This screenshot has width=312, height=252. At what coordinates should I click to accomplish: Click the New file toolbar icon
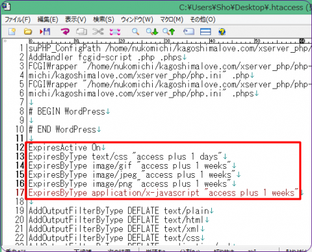12,32
